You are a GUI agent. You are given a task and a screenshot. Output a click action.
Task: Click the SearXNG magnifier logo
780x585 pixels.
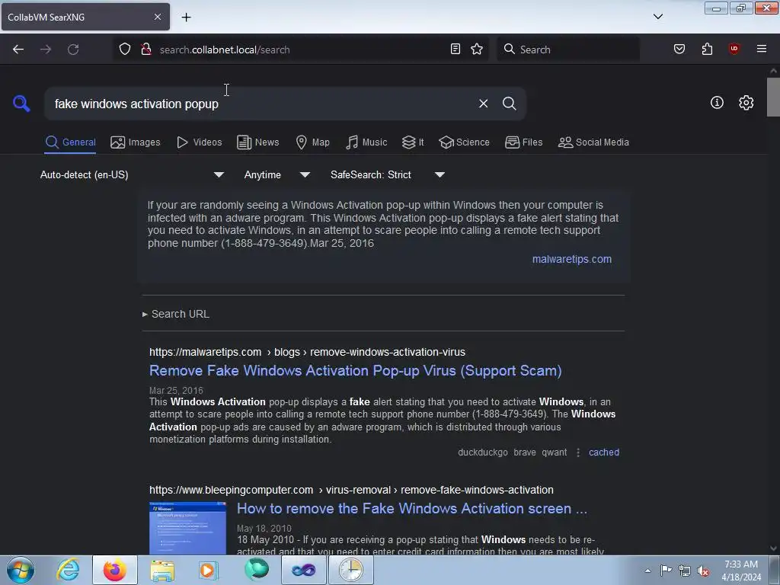[x=21, y=104]
